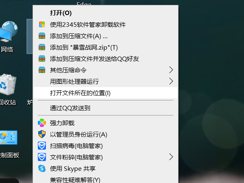This screenshot has width=244, height=183.
Task: Click the 2345软件管家 colorful icon
Action: point(42,24)
